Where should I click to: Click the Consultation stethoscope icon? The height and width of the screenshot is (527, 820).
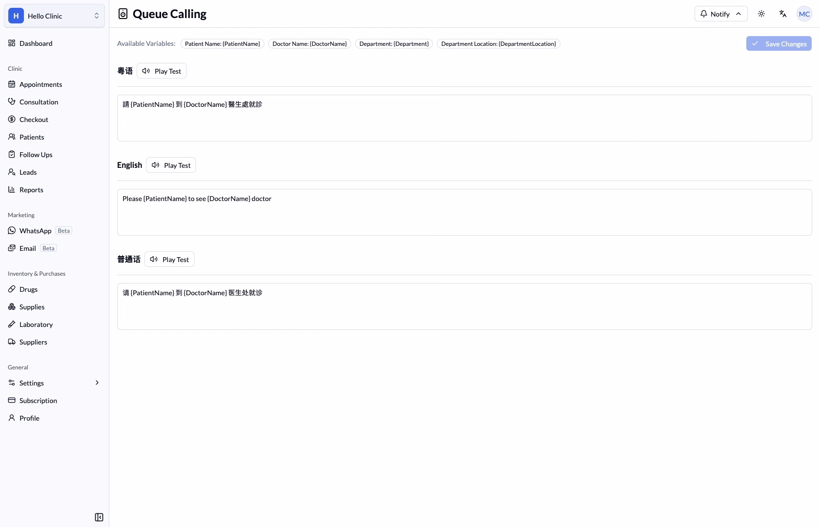coord(12,101)
